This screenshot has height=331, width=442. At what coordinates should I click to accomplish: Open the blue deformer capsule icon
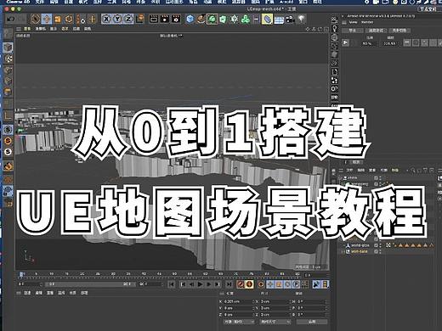267,19
